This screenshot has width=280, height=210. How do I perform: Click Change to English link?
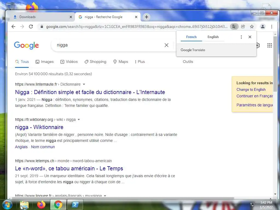[251, 90]
